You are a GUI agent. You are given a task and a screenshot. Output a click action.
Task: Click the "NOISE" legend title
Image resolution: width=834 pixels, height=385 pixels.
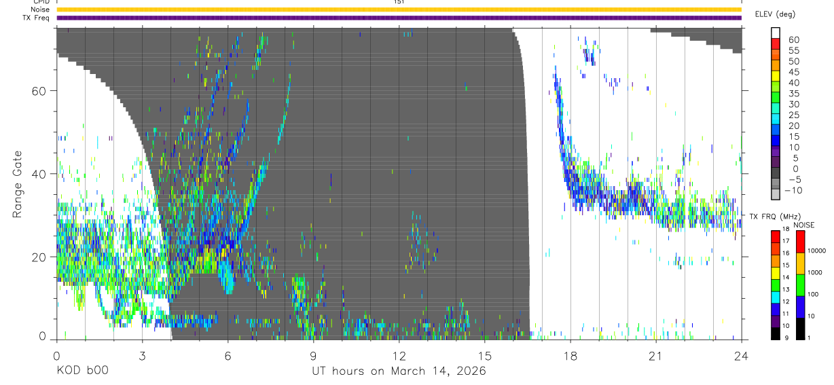tap(804, 225)
